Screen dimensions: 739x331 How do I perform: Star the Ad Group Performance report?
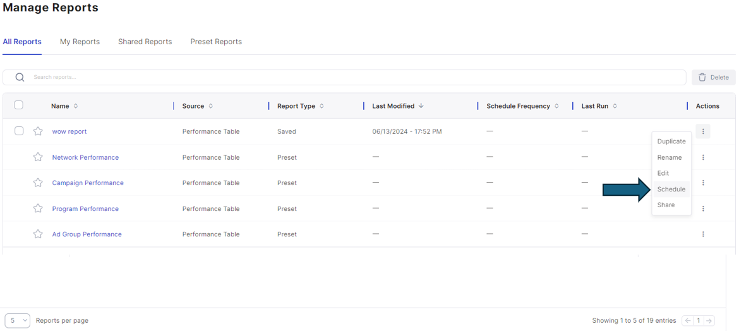coord(38,234)
